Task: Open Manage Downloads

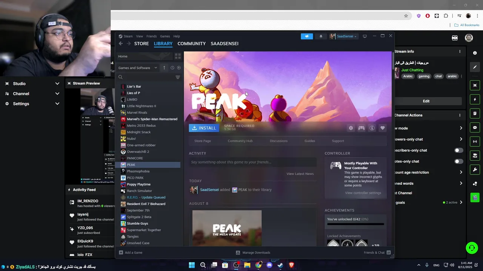Action: tap(253, 253)
